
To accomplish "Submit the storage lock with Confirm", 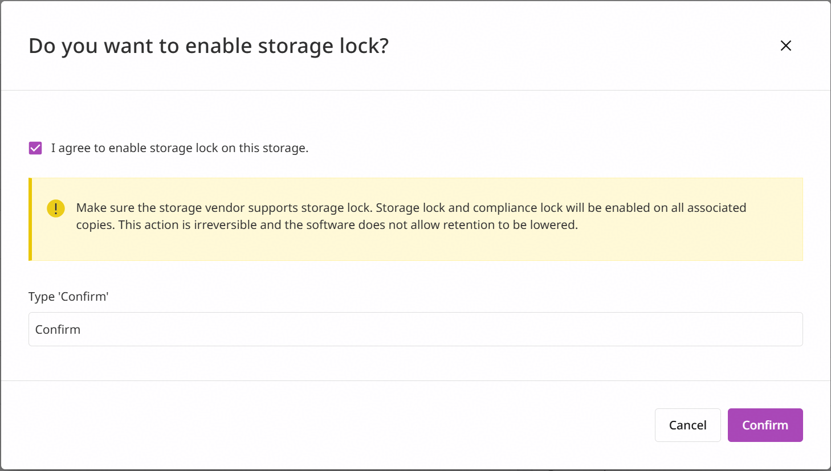I will (765, 425).
